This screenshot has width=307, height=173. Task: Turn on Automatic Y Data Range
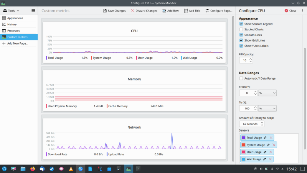[241, 78]
